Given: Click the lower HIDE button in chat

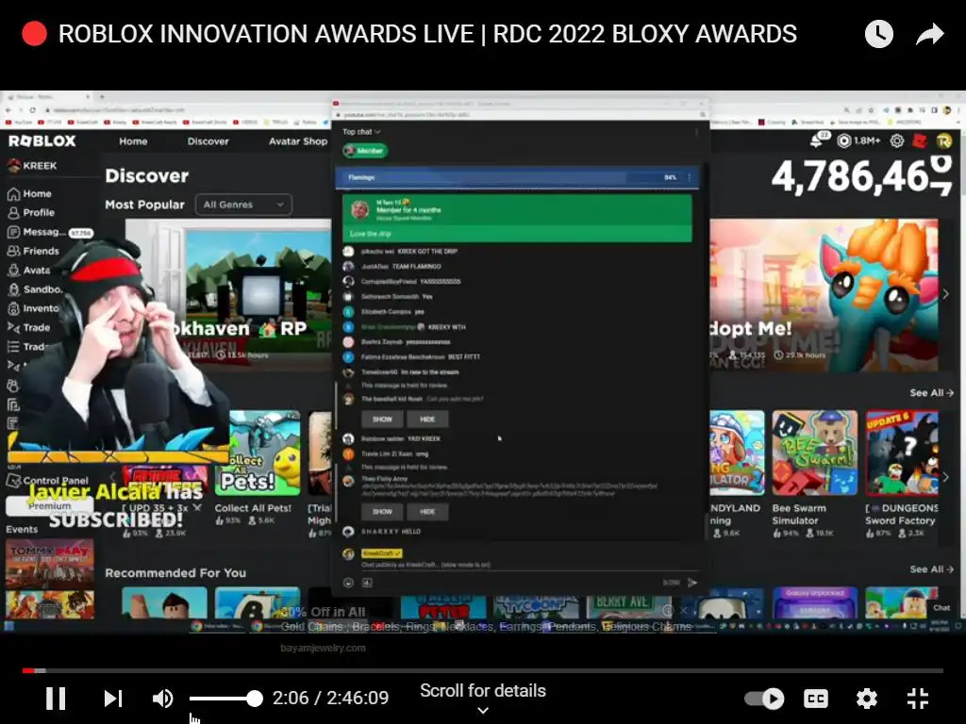Looking at the screenshot, I should point(427,512).
